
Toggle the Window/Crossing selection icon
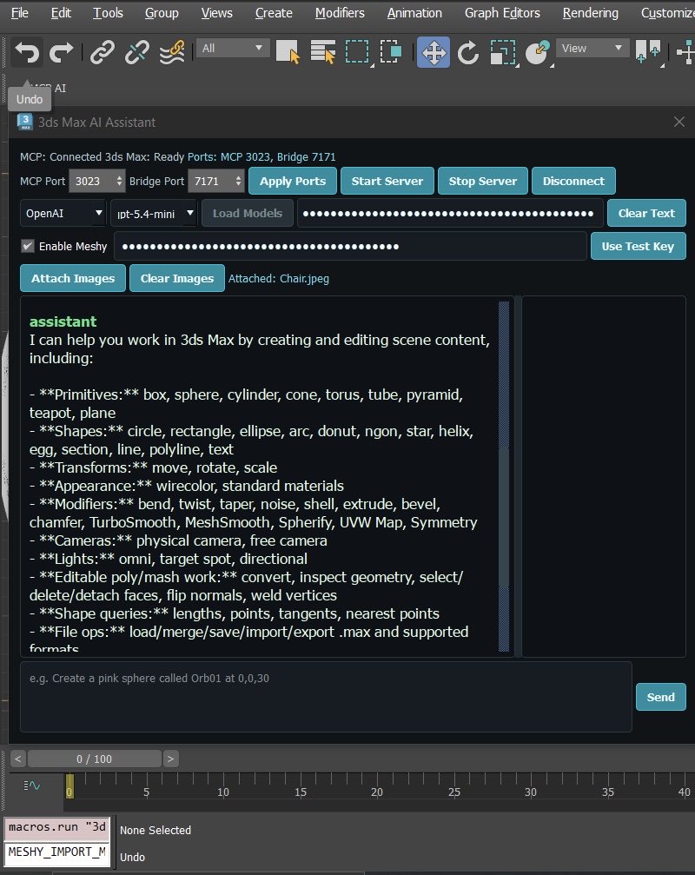391,52
